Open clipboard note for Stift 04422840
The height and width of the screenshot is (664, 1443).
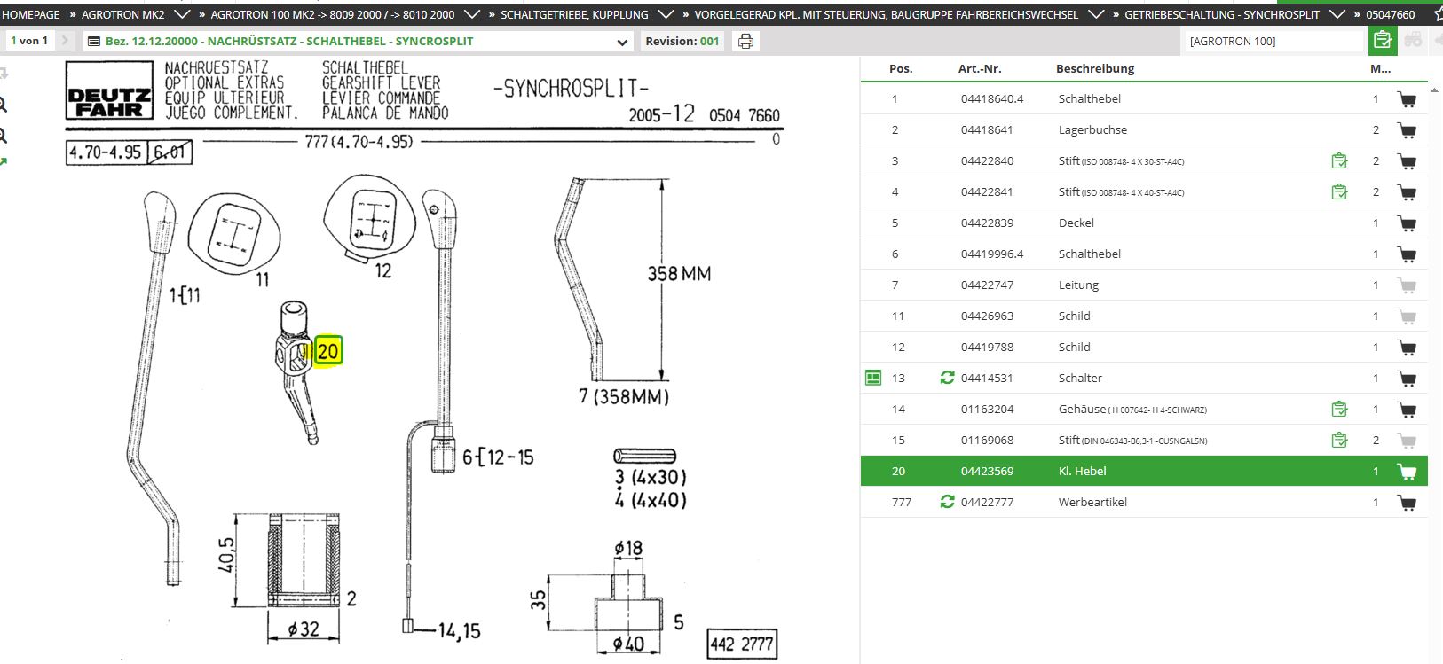point(1339,160)
